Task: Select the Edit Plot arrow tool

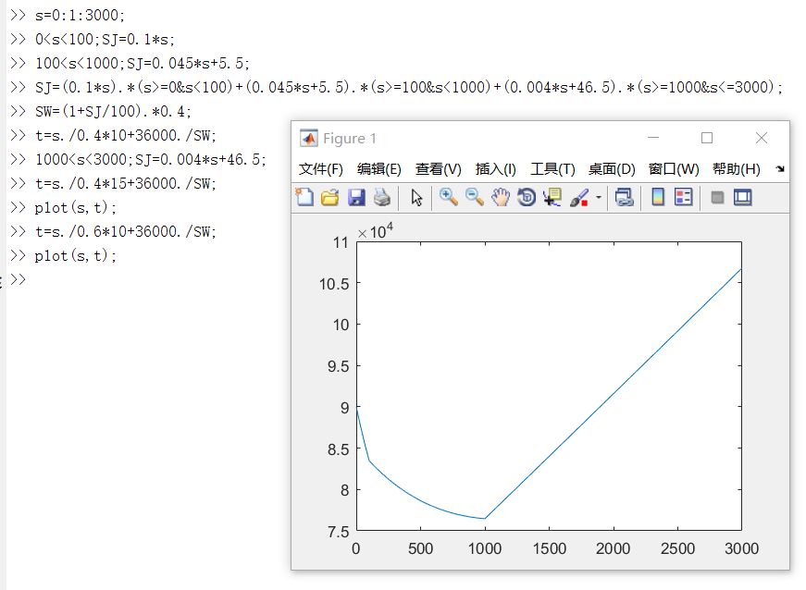Action: pyautogui.click(x=416, y=197)
